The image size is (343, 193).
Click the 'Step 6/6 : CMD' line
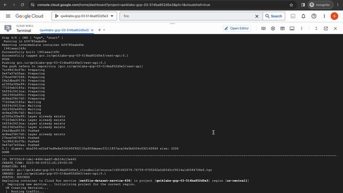click(x=32, y=38)
